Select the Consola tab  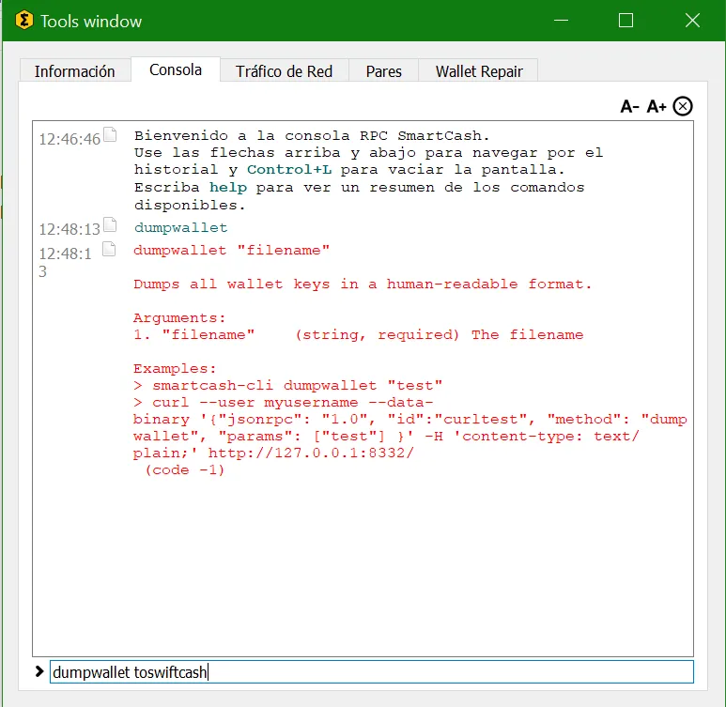[176, 69]
